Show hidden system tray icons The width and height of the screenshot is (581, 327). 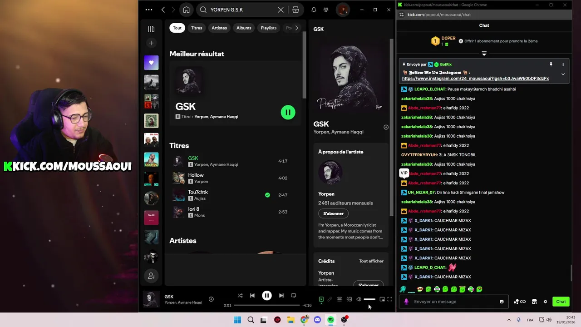(509, 320)
